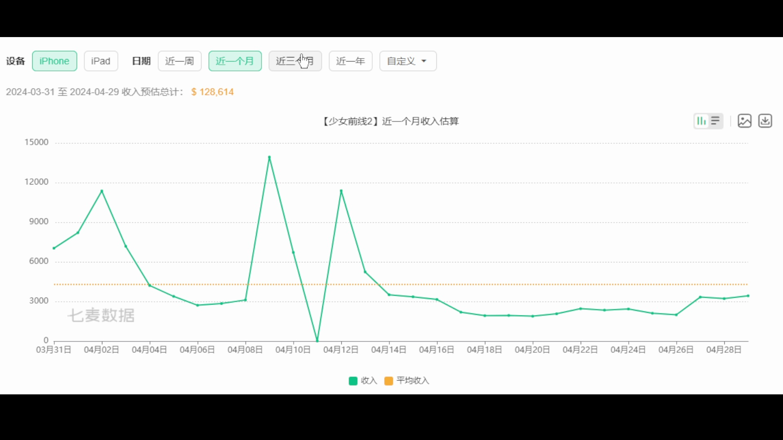783x440 pixels.
Task: Switch to the bar chart view icon
Action: (x=701, y=121)
